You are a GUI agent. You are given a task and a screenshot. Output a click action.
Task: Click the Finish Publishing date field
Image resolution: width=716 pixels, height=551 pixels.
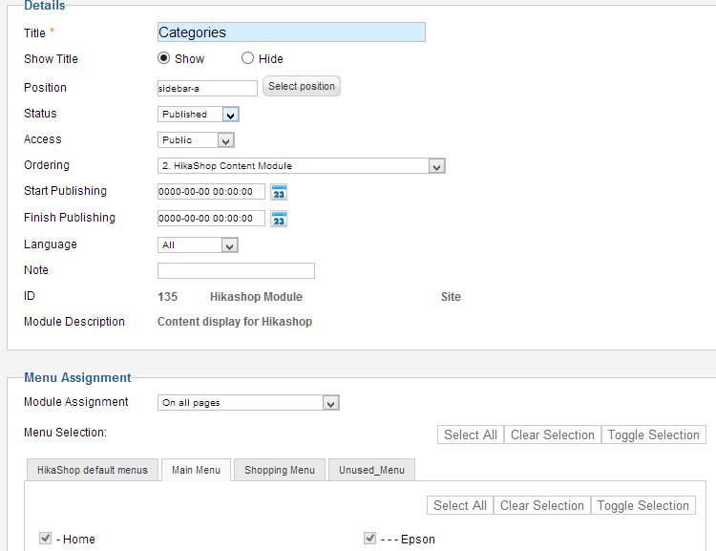pyautogui.click(x=211, y=218)
